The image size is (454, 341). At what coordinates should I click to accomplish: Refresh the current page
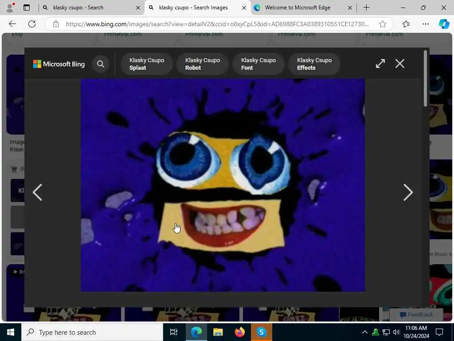pyautogui.click(x=32, y=24)
